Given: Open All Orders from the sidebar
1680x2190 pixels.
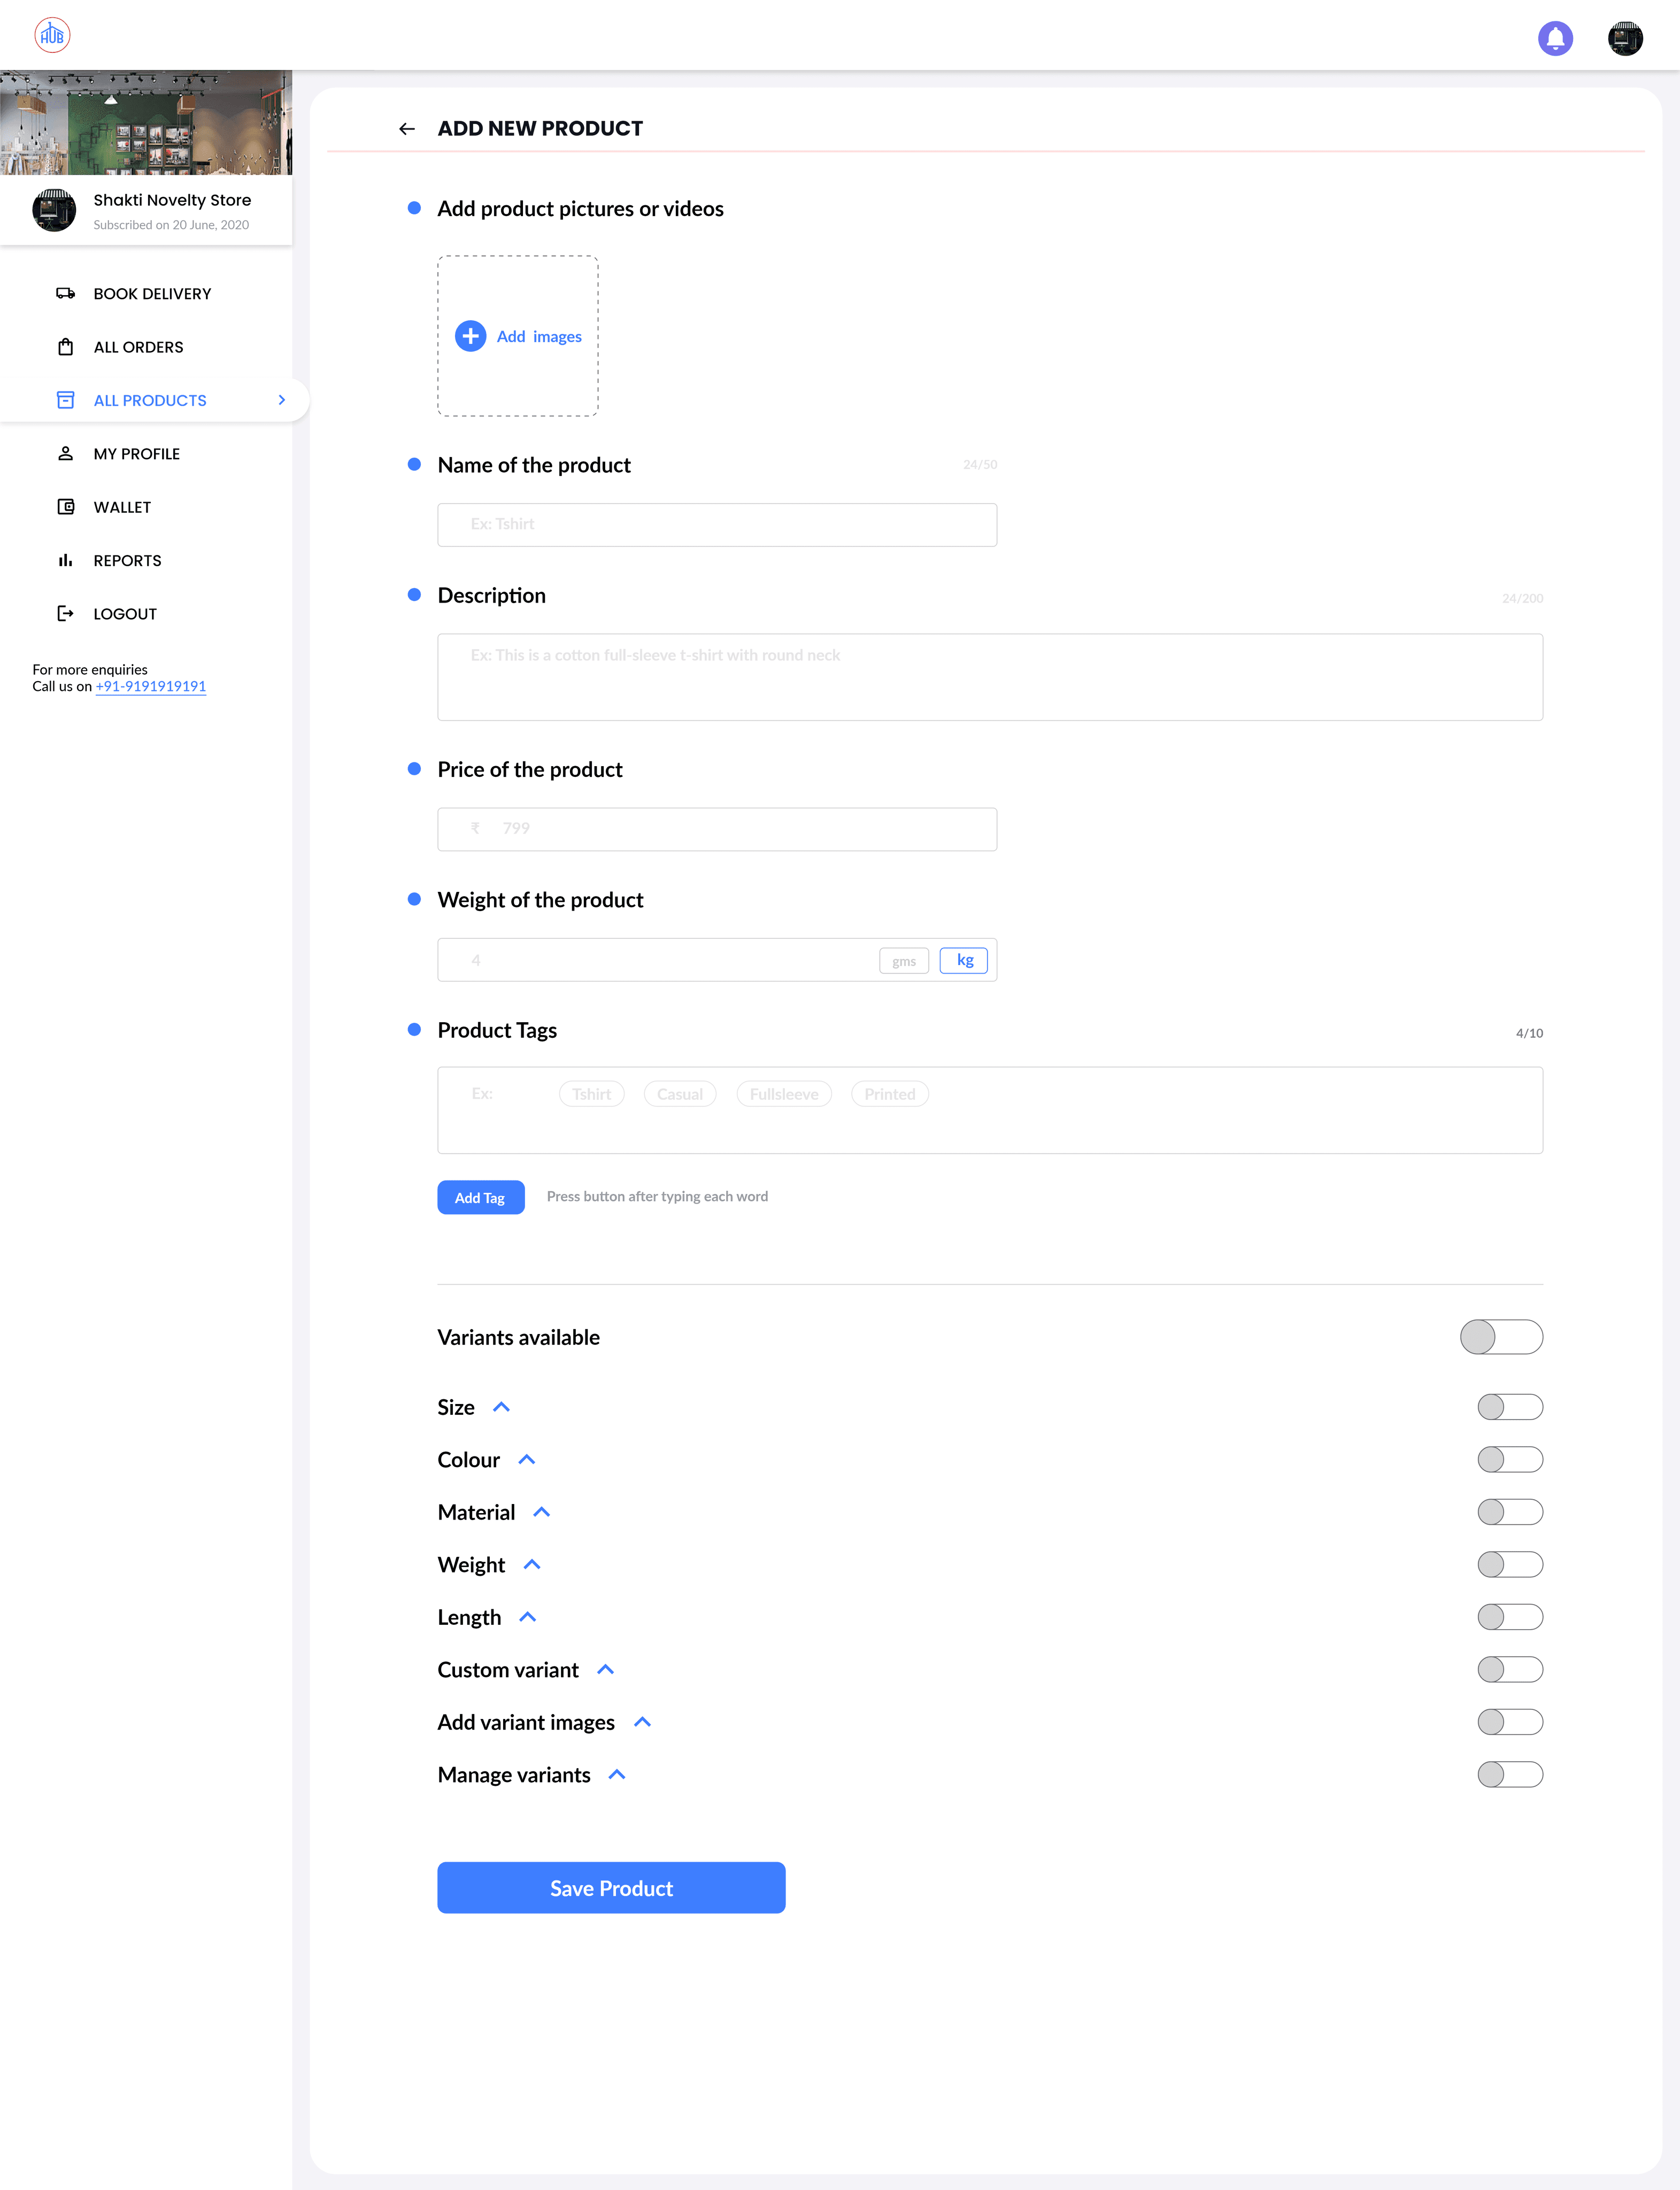Looking at the screenshot, I should coord(138,347).
